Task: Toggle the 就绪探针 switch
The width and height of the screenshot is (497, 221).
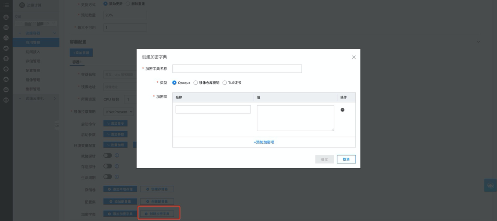Action: coord(108,155)
